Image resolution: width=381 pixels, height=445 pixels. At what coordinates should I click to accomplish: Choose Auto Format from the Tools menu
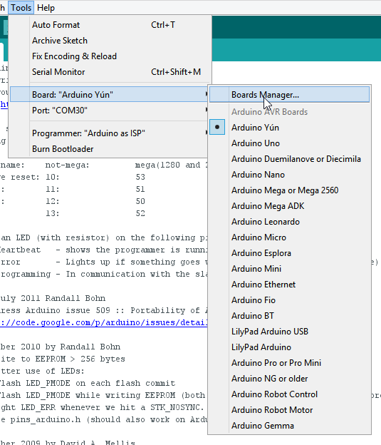(x=110, y=25)
